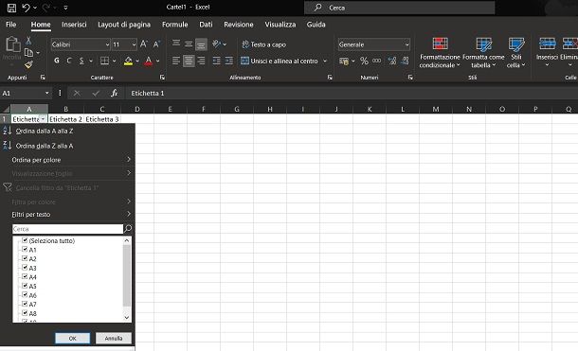Click decrease decimal places icon
Screen dimensions: 578x351
405,61
